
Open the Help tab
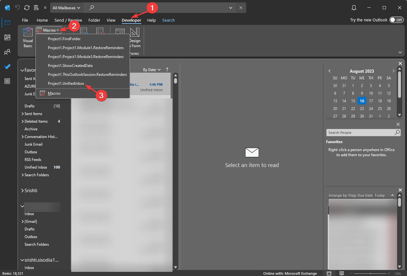(x=151, y=20)
